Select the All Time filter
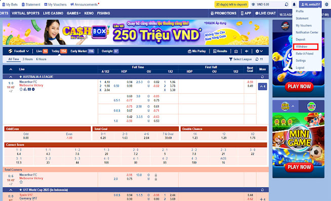The image size is (331, 201). pos(14,59)
